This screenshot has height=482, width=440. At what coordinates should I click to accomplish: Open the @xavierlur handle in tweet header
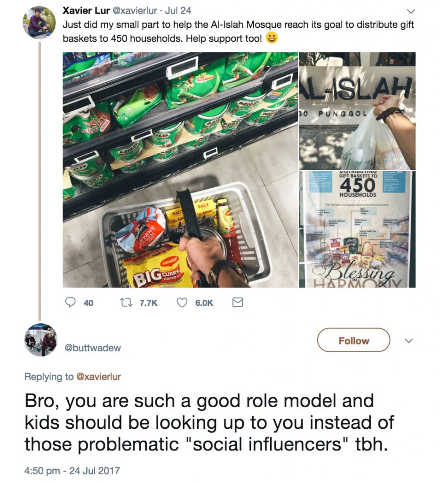(135, 11)
